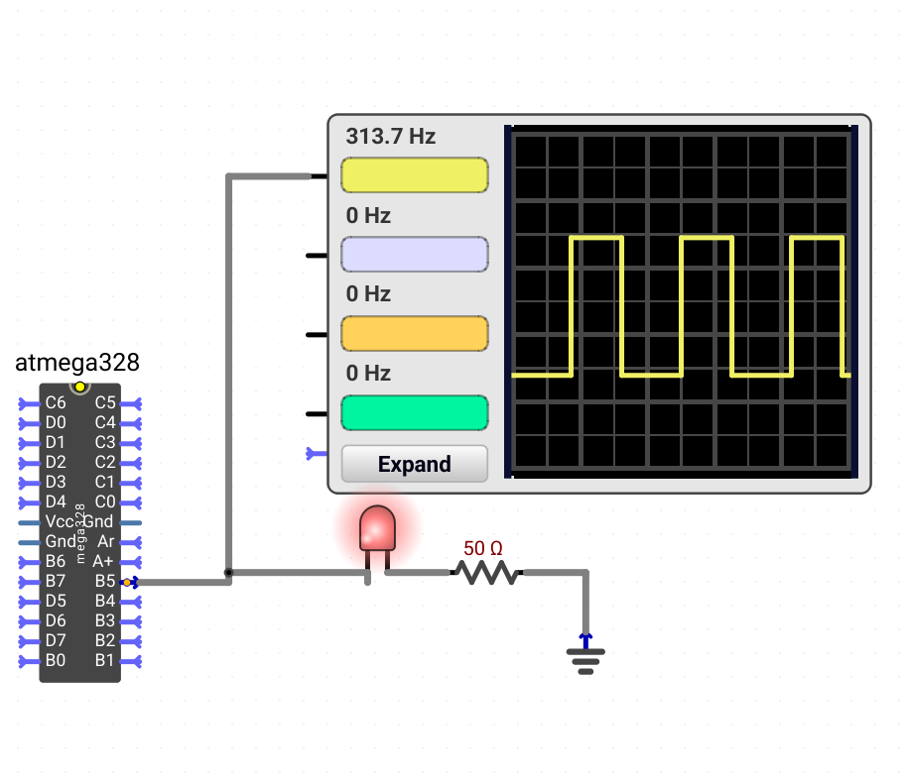The height and width of the screenshot is (780, 906).
Task: Click the C6 pin on the atmega328
Action: click(x=29, y=403)
